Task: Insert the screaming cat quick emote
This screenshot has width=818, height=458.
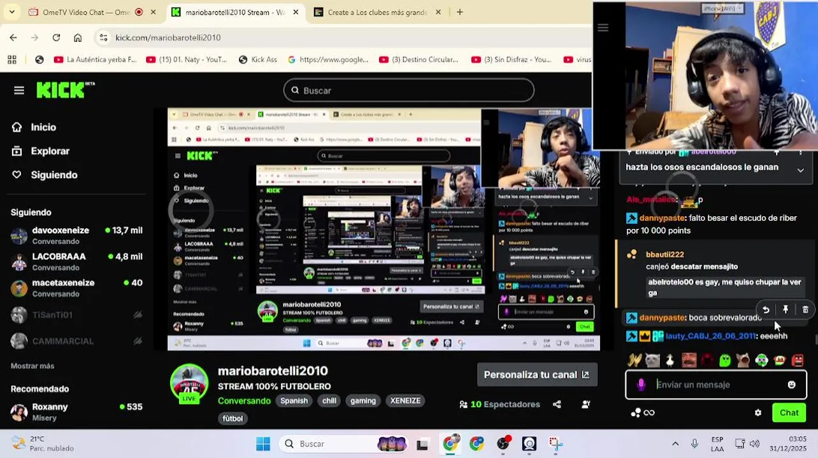Action: click(x=743, y=361)
